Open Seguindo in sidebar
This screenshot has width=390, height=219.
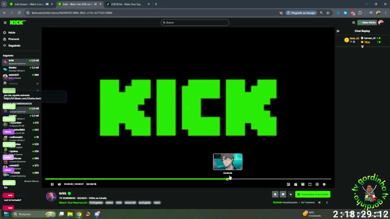[x=12, y=46]
